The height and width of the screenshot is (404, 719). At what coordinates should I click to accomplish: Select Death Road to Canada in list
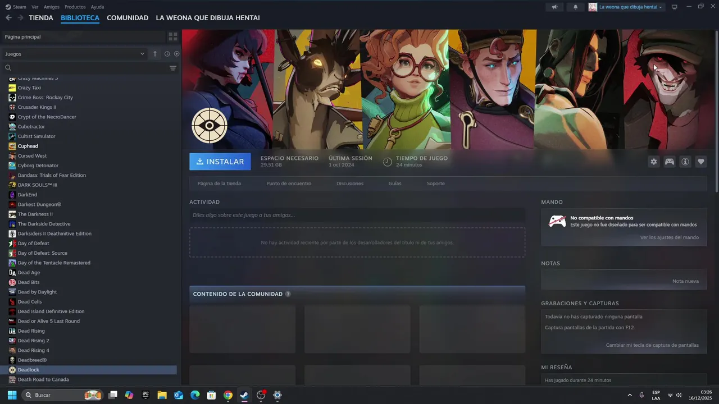[x=43, y=379]
